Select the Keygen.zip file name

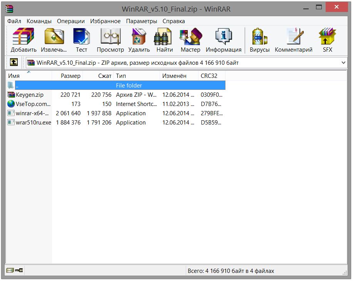[x=30, y=95]
